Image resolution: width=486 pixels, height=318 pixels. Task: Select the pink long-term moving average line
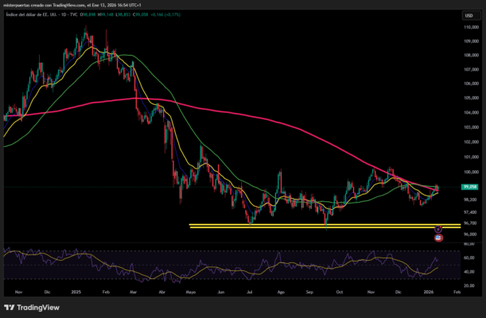239,114
